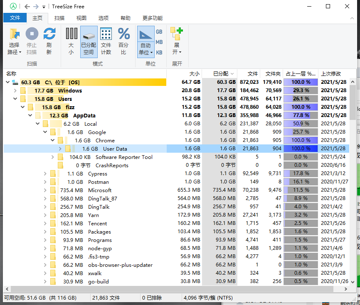Click the xwalk folder icon
Viewport: 360px width, 305px height.
coord(53,273)
